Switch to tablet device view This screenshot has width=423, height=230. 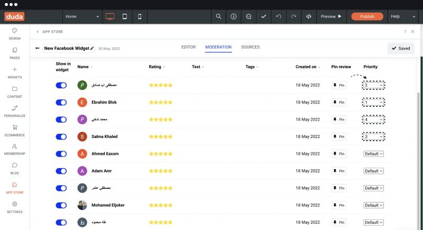click(125, 16)
